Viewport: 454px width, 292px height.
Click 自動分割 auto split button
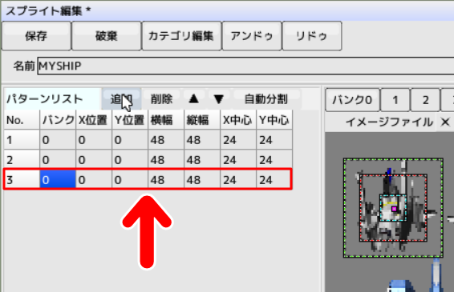266,99
